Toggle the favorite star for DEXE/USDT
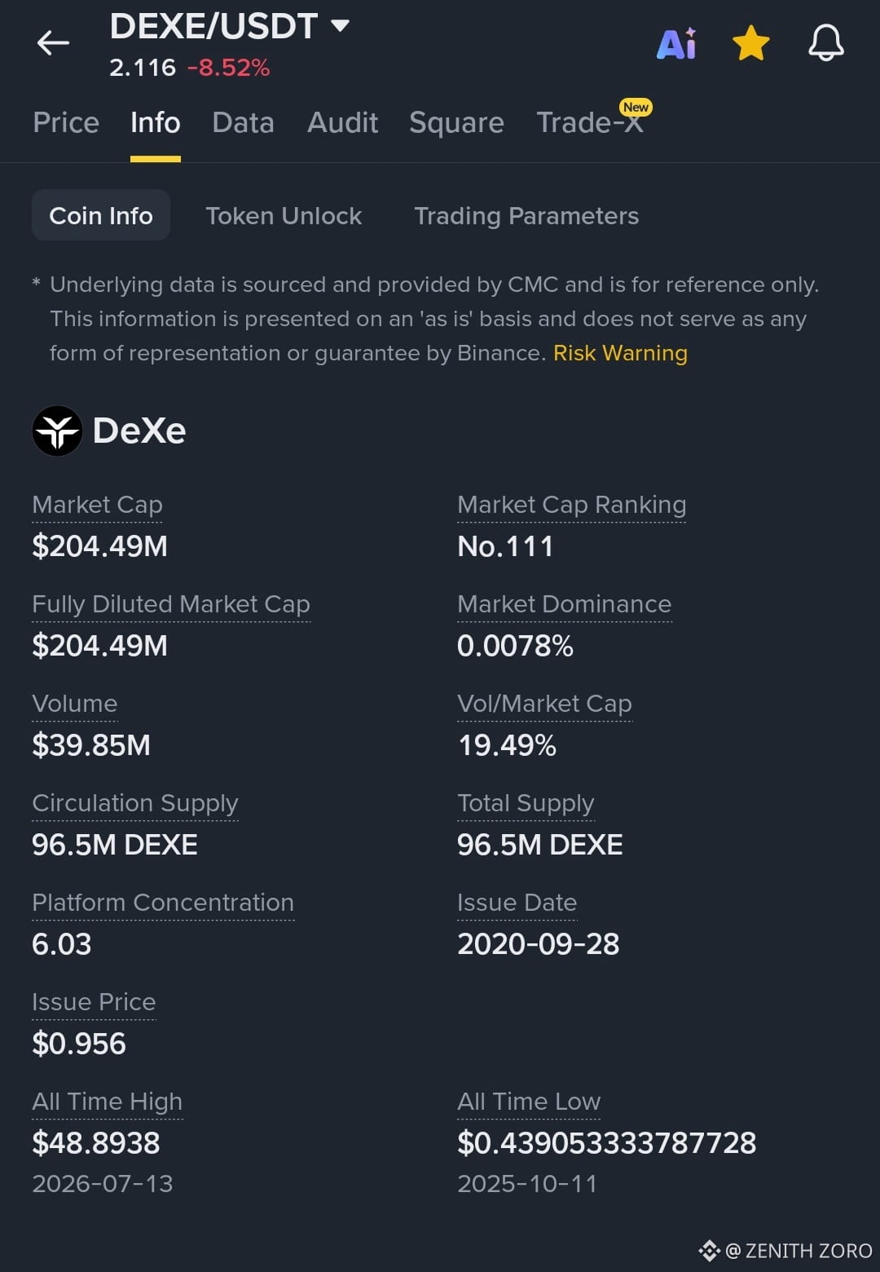Viewport: 880px width, 1272px height. click(750, 43)
